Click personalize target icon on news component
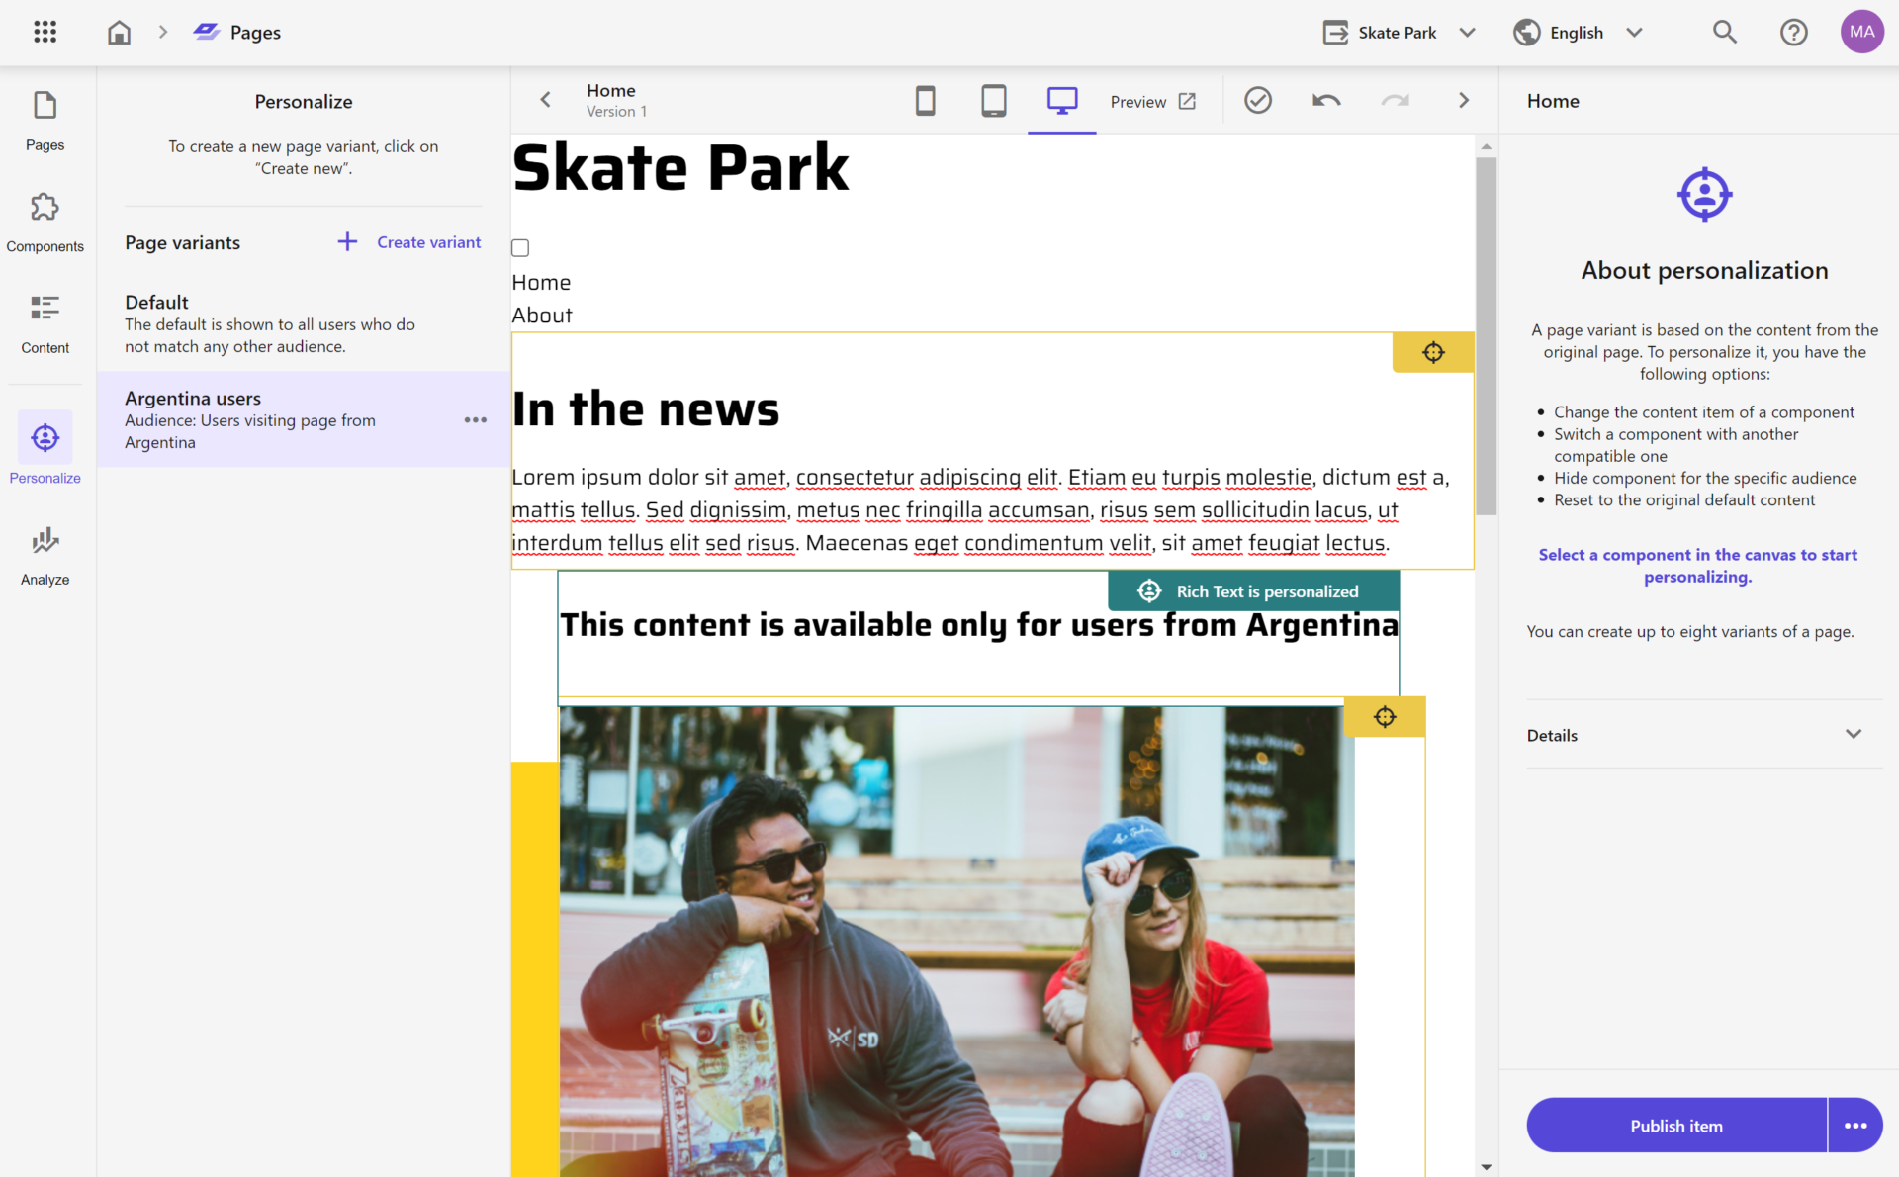Screen dimensions: 1899x1177 1432,352
